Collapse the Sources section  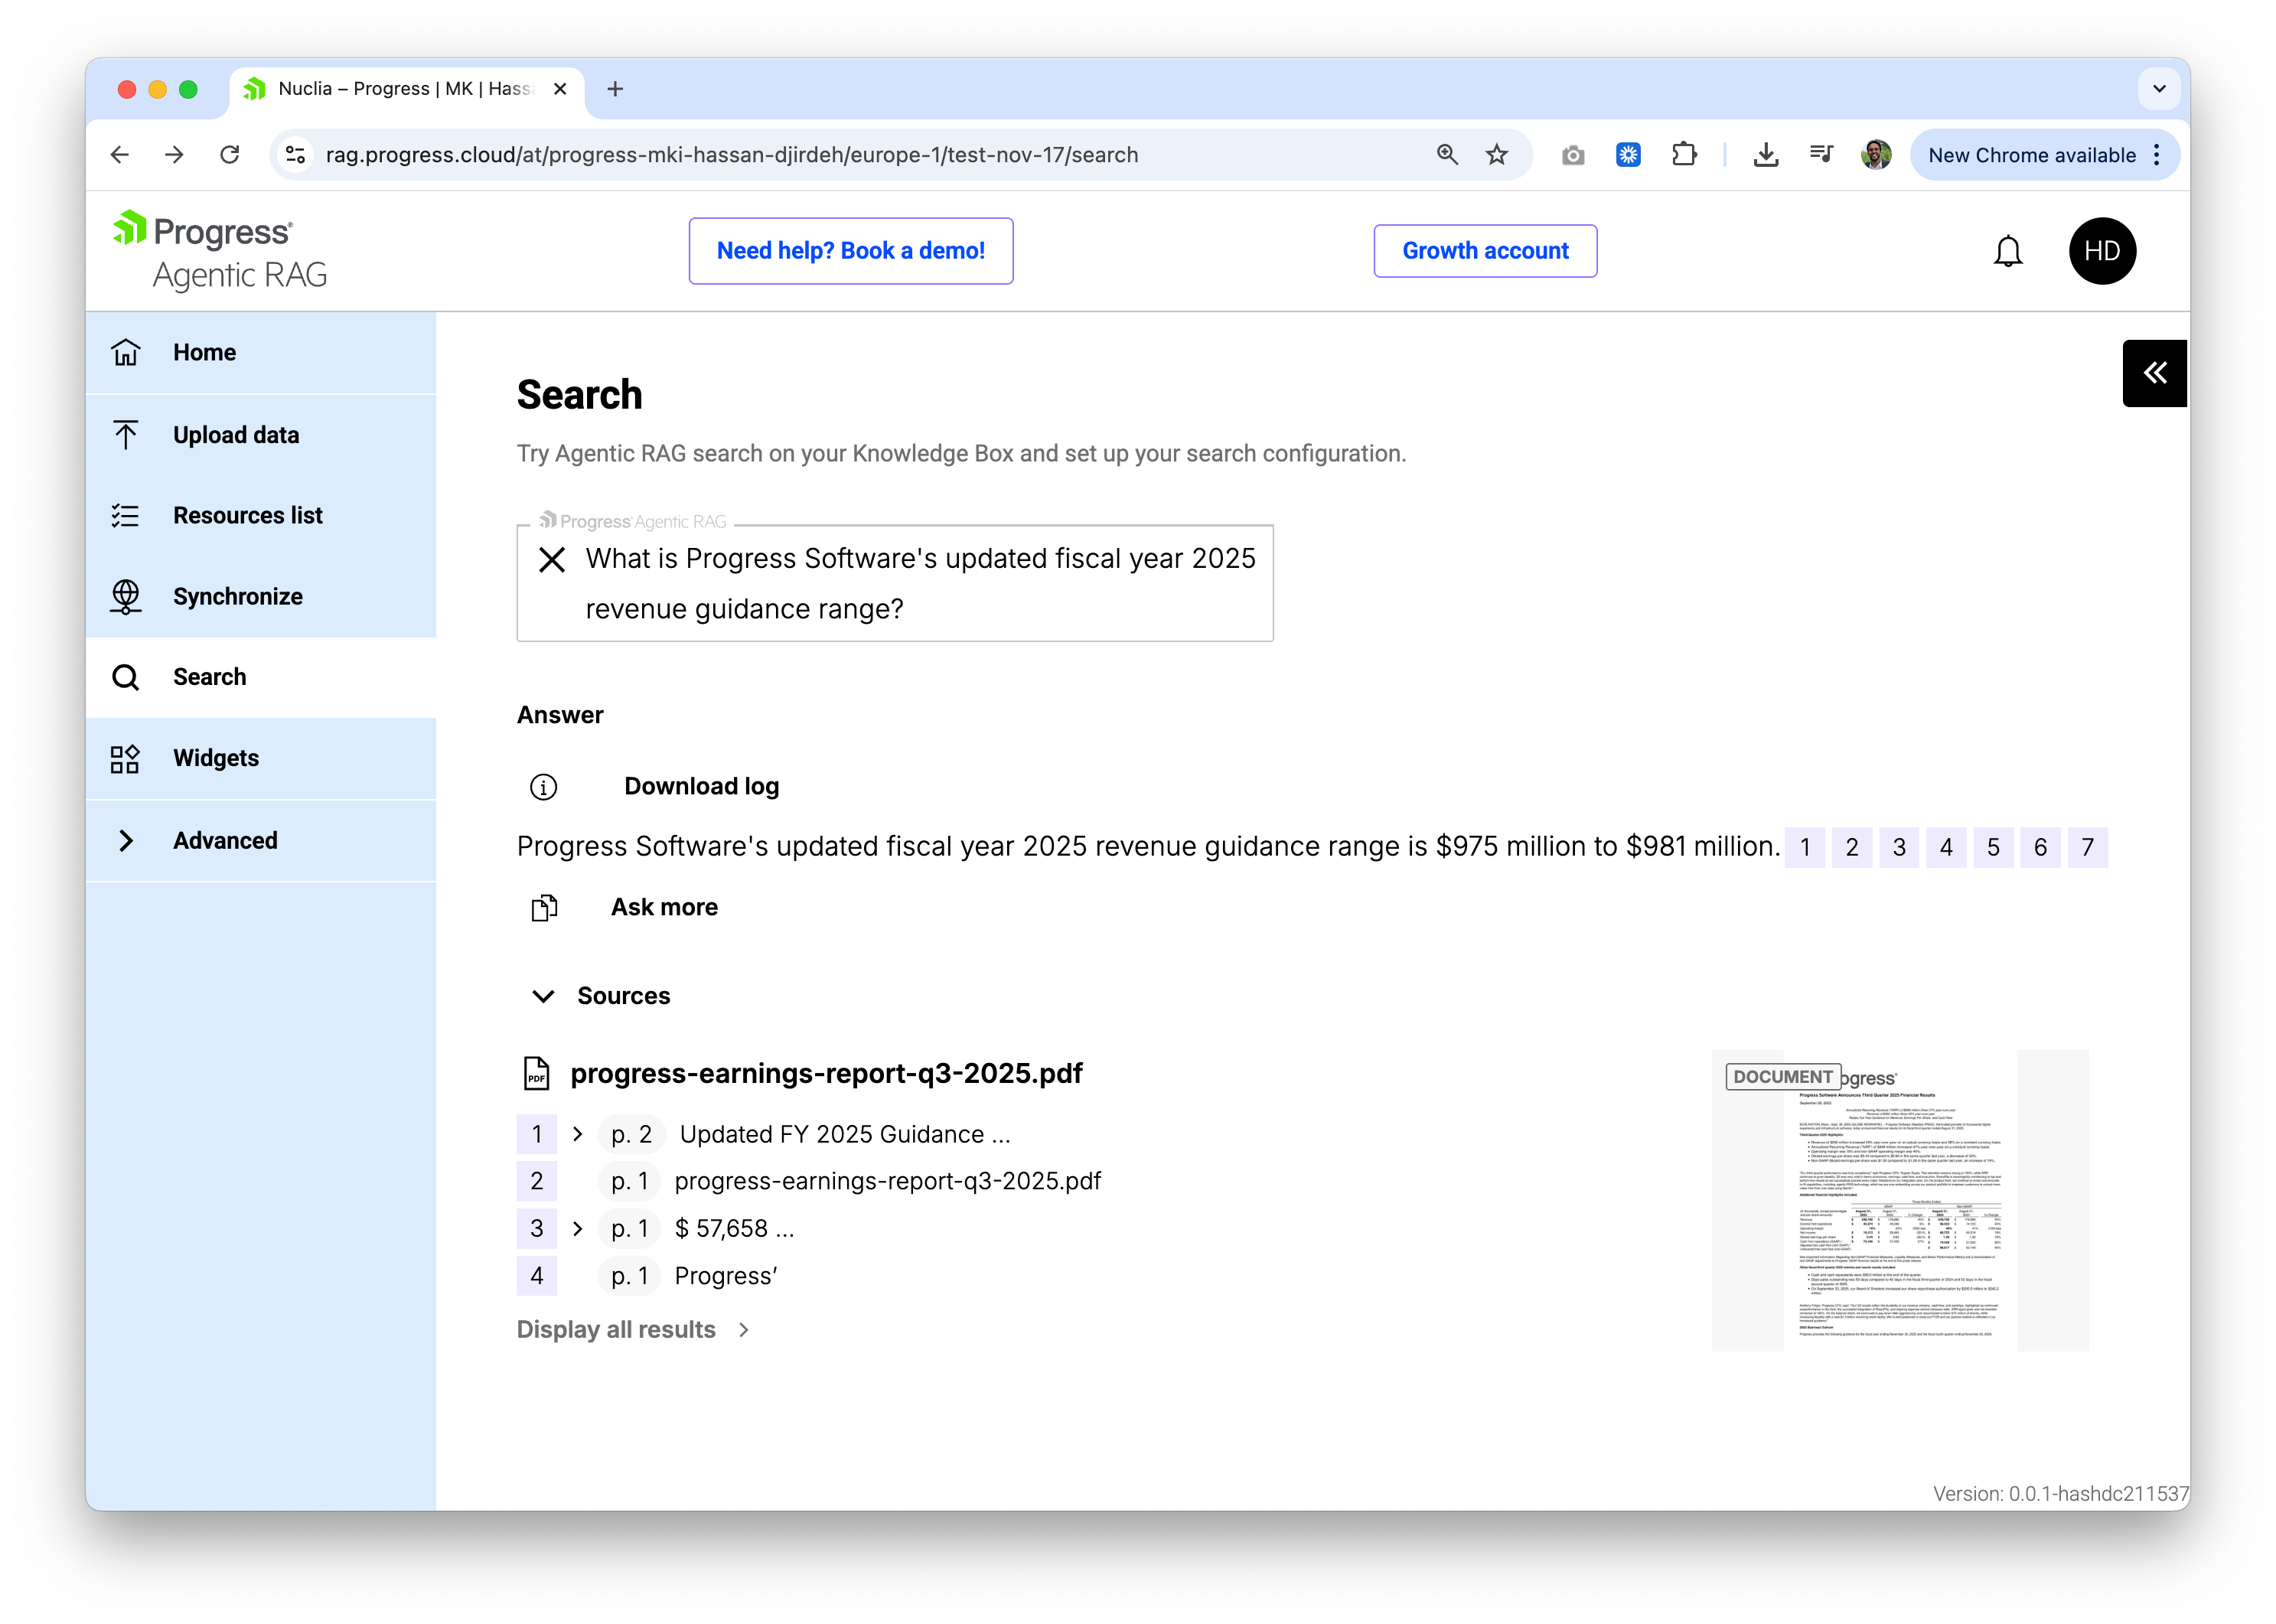pos(543,996)
